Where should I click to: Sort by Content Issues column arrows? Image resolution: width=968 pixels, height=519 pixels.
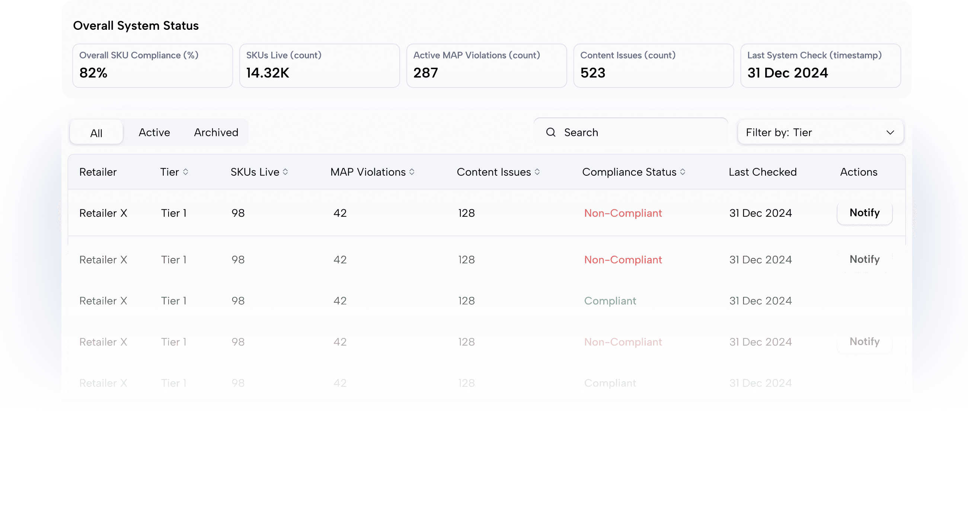pos(537,172)
